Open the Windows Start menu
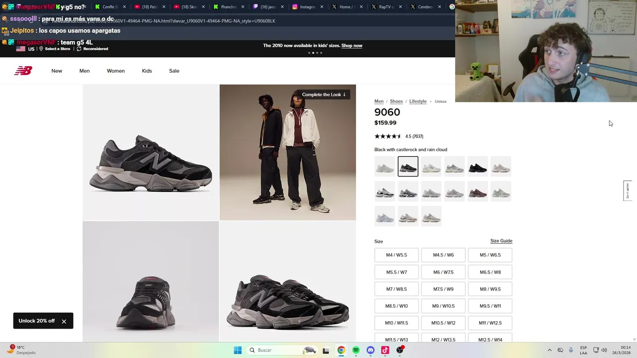The image size is (637, 358). 238,350
